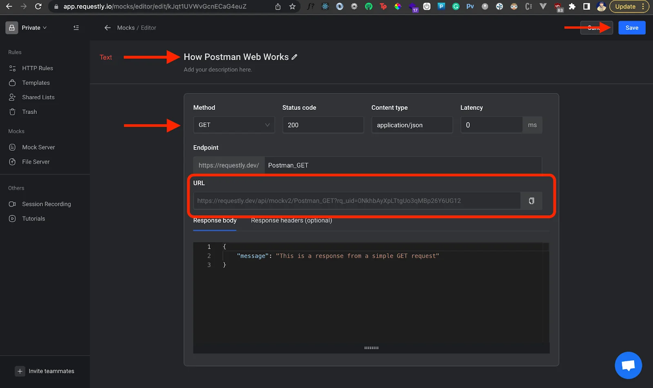Switch to Response body tab
The height and width of the screenshot is (388, 653).
215,221
